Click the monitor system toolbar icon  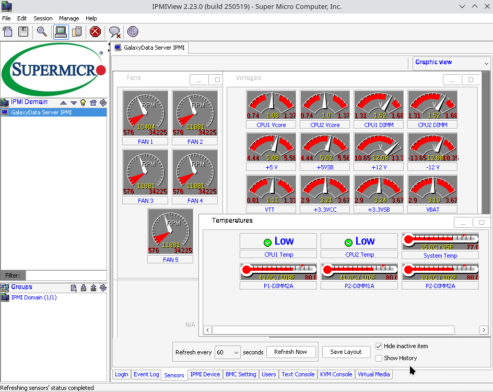[61, 32]
